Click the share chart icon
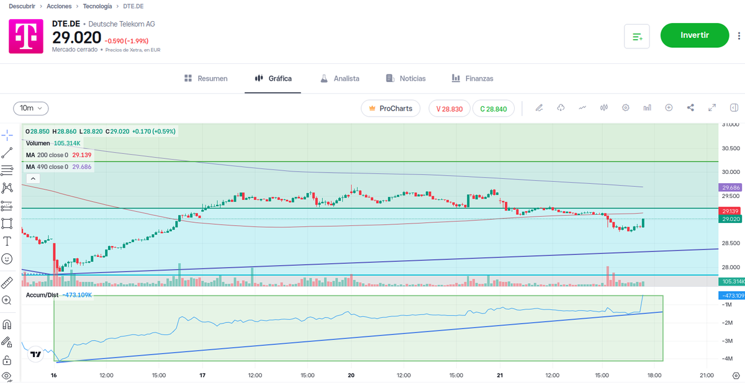The width and height of the screenshot is (745, 388). [691, 108]
